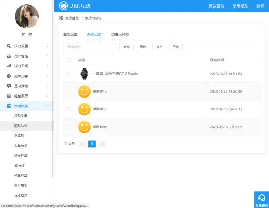269x208 pixels.
Task: Click the timestamp 2023-09-13 09:08:18
Action: point(226,109)
